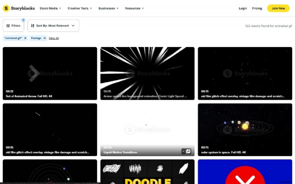Image resolution: width=295 pixels, height=184 pixels.
Task: Open the solar system in space thumbnail
Action: [245, 130]
